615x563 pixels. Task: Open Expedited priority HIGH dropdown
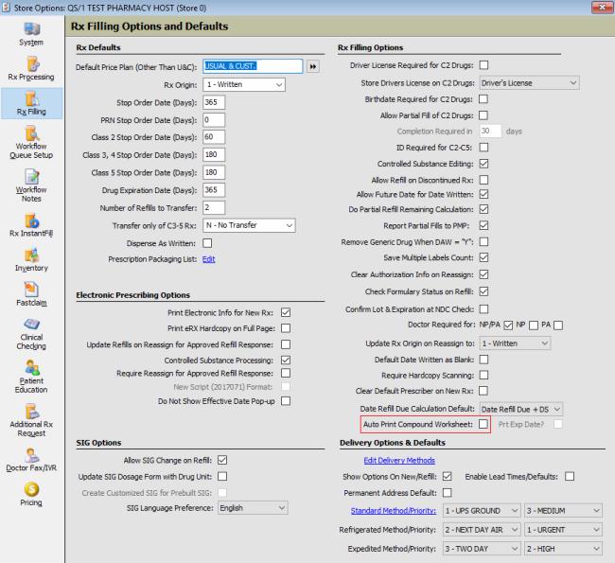point(563,549)
